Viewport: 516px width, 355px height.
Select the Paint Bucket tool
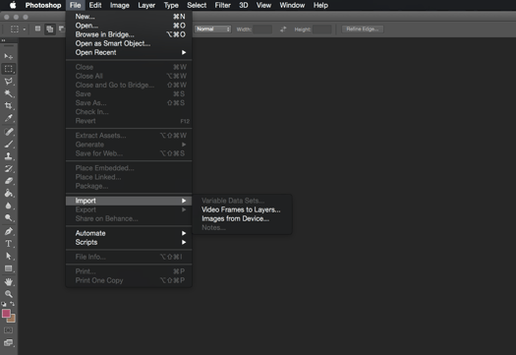tap(8, 194)
